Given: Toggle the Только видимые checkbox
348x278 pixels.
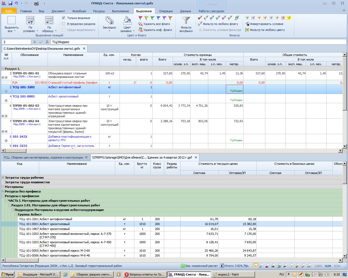Looking at the screenshot, I should click(x=64, y=18).
